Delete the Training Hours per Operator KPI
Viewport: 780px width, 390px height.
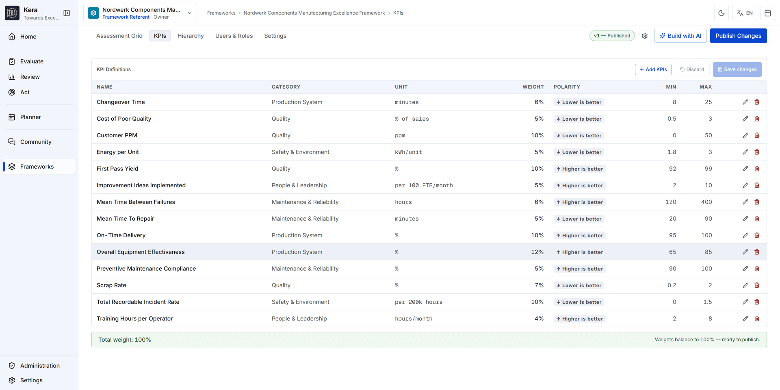point(757,318)
